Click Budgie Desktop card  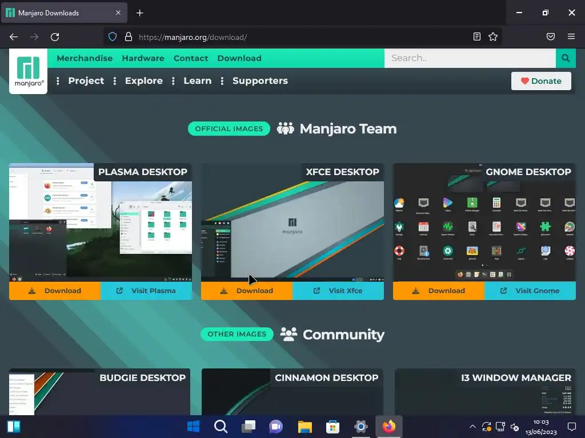(99, 392)
